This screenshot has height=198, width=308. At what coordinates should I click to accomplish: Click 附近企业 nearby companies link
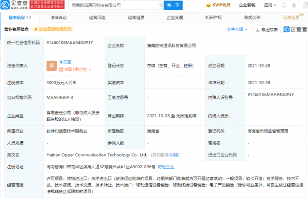(166, 167)
